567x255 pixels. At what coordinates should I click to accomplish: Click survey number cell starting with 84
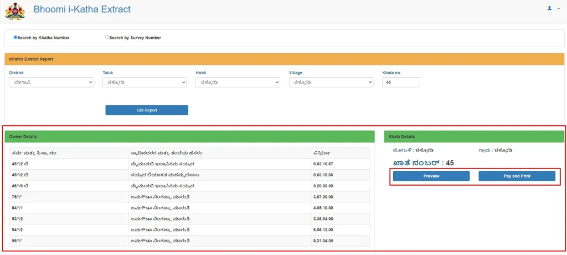pos(69,208)
